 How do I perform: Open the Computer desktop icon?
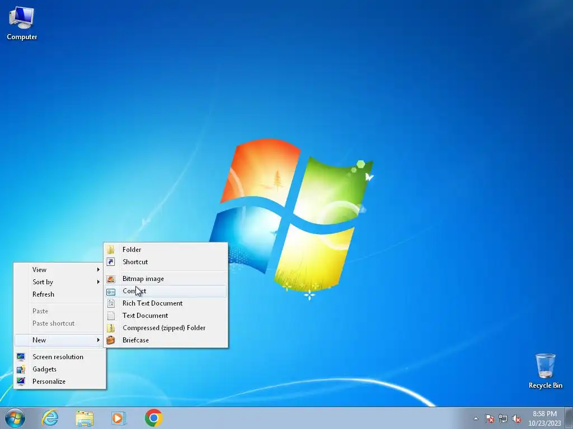tap(22, 22)
